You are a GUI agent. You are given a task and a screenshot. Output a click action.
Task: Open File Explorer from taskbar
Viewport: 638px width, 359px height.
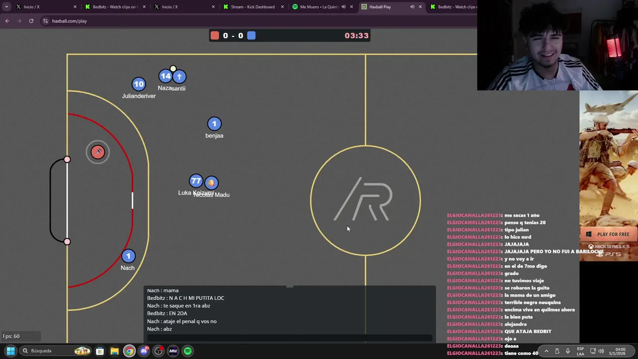[x=115, y=351]
